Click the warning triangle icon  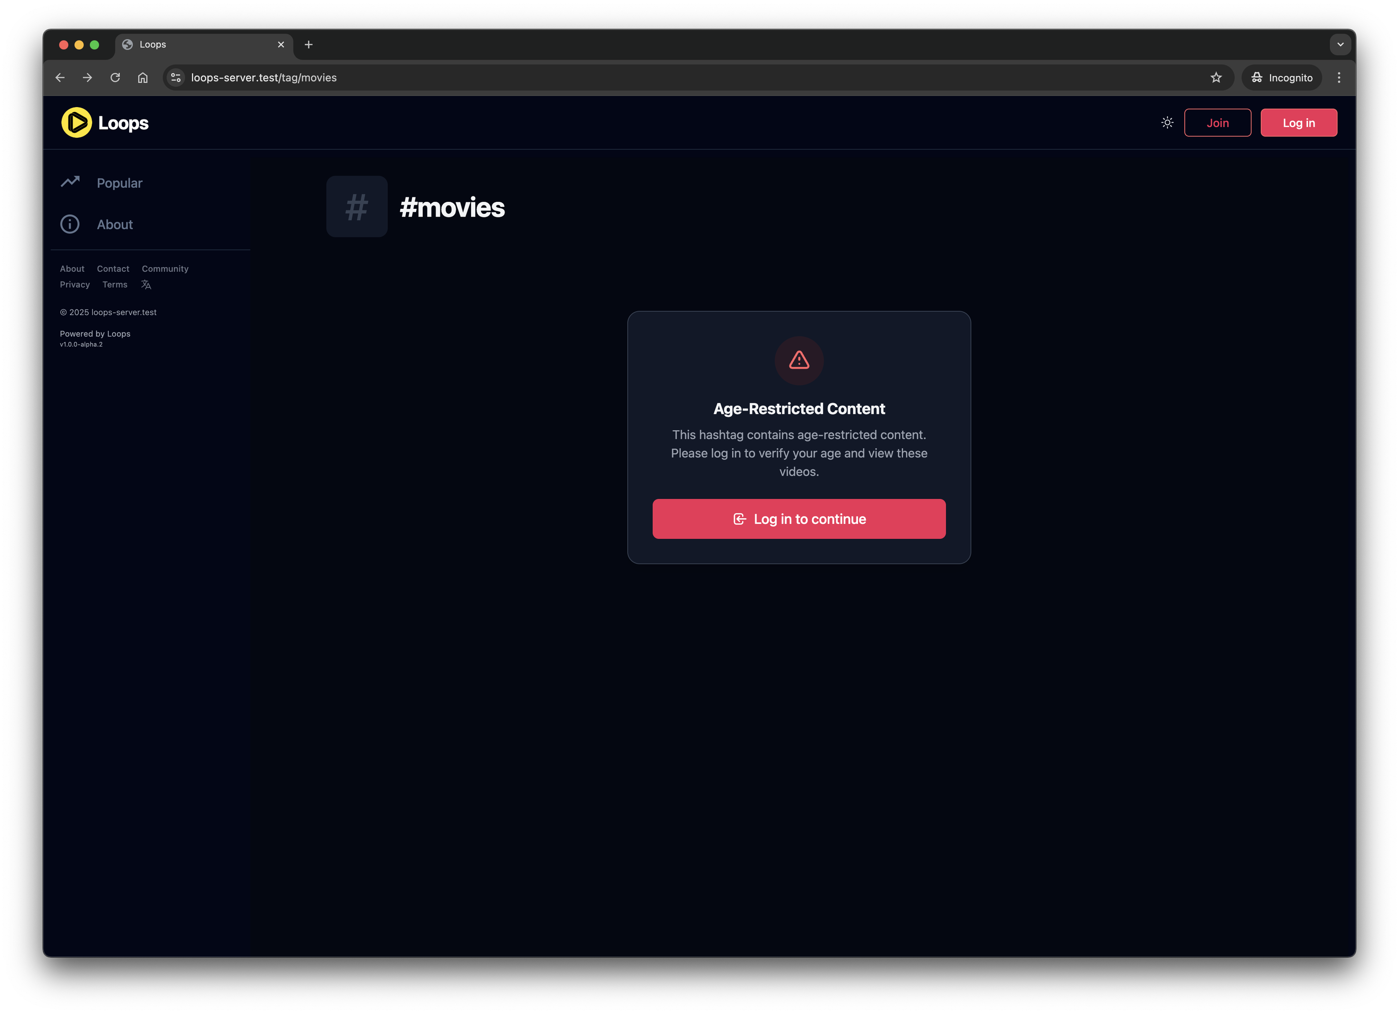[x=799, y=360]
